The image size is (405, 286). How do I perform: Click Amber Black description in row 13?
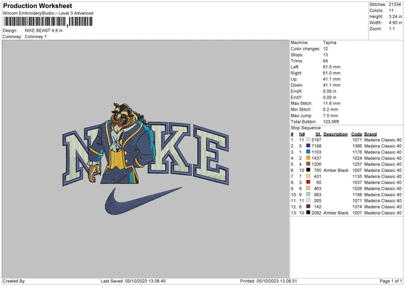point(335,212)
